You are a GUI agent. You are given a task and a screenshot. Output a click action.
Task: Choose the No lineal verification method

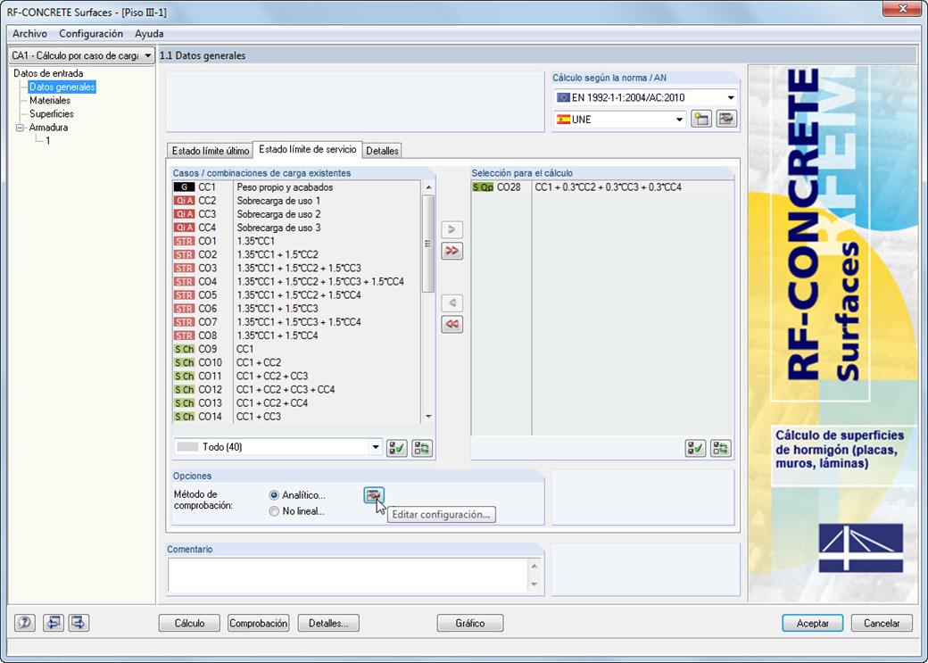(275, 511)
